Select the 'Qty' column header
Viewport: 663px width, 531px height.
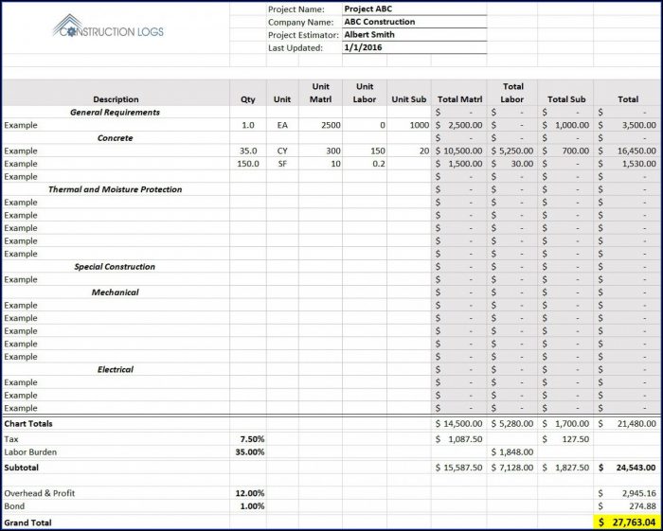pyautogui.click(x=248, y=93)
